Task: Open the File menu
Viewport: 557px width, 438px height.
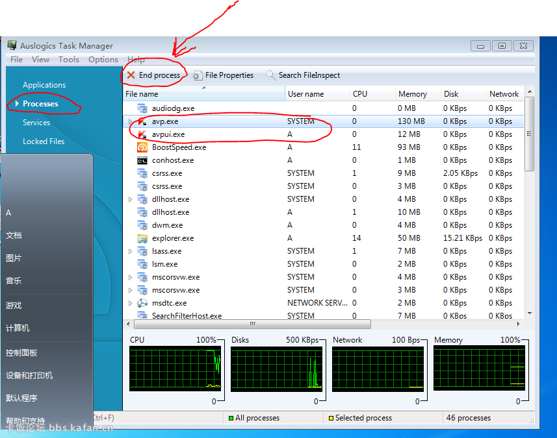Action: click(x=16, y=59)
